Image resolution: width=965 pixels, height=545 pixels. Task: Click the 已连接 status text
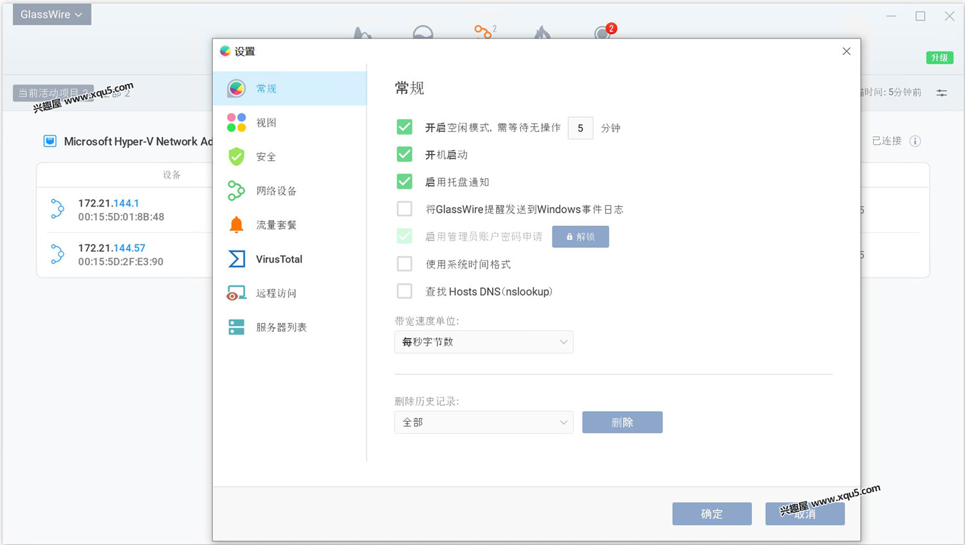click(x=887, y=141)
